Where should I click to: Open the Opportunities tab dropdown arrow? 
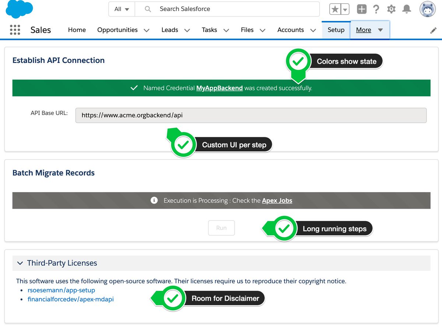point(147,30)
